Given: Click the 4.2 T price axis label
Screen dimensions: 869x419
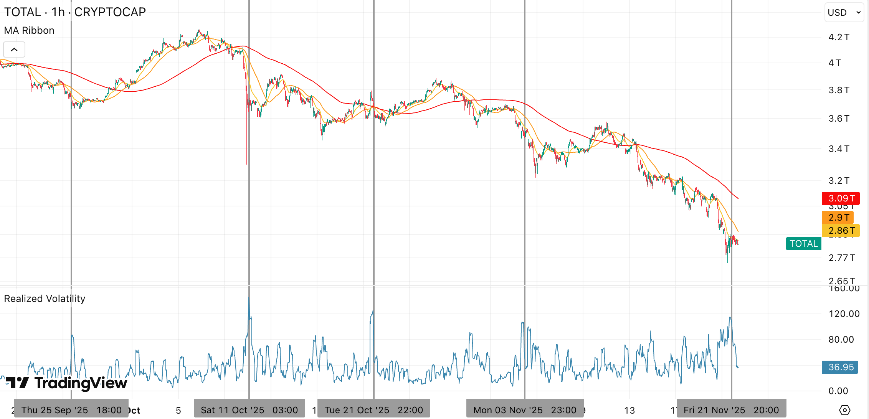Looking at the screenshot, I should [838, 37].
